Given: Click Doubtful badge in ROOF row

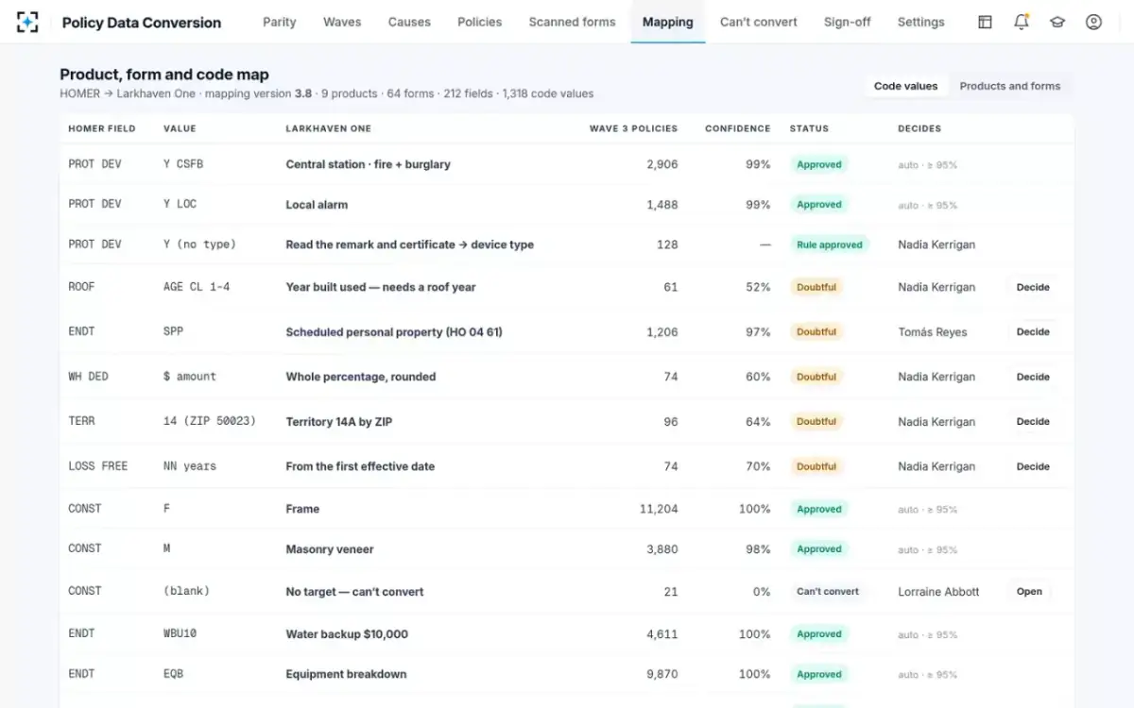Looking at the screenshot, I should coord(816,287).
